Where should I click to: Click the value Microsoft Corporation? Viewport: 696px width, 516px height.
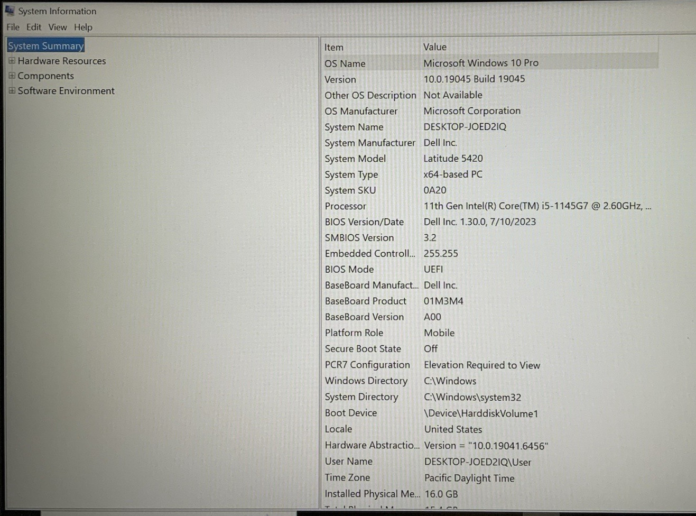(x=472, y=110)
